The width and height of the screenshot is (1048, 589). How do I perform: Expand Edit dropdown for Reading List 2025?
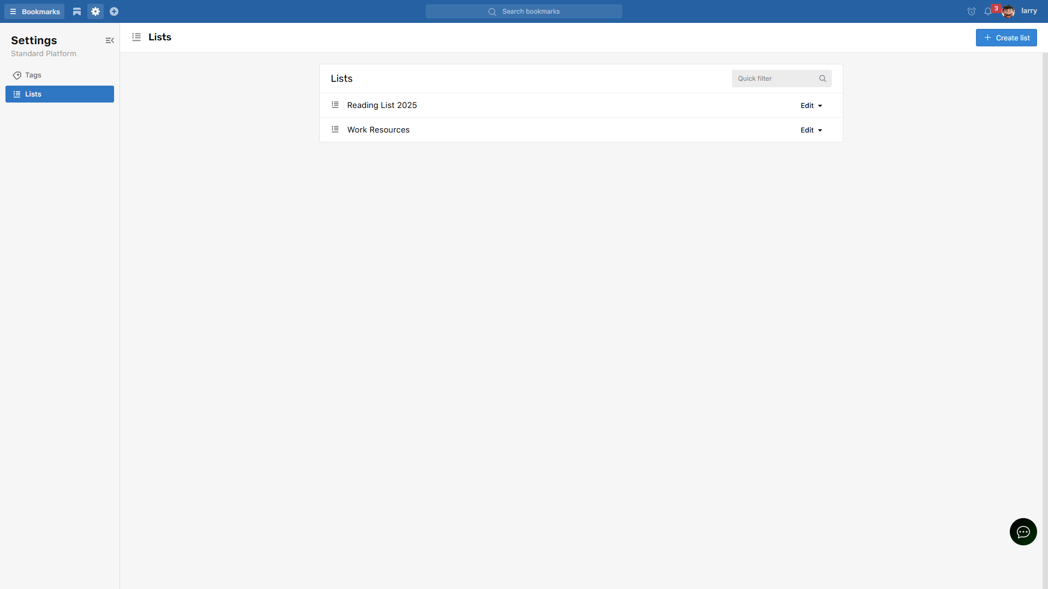click(812, 106)
